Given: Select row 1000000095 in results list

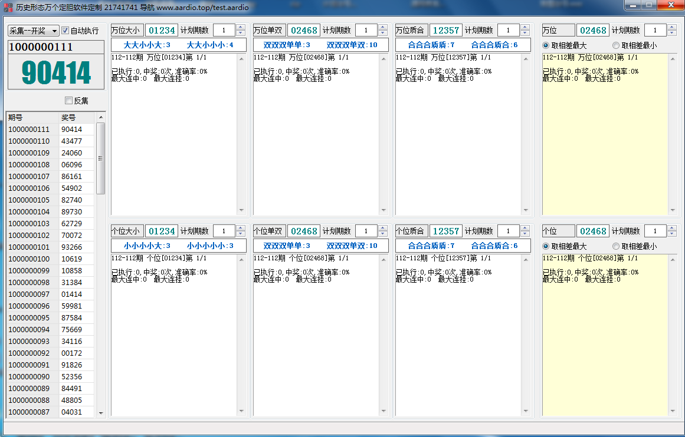Looking at the screenshot, I should tap(50, 317).
